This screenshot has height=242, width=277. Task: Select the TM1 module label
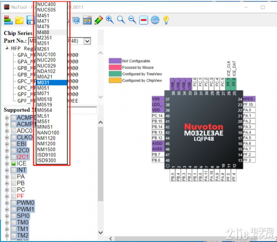[x=22, y=229]
